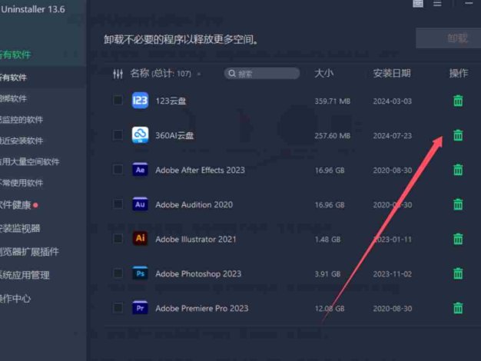The height and width of the screenshot is (361, 481).
Task: Uninstall Adobe After Effects 2023 via trash icon
Action: point(458,170)
